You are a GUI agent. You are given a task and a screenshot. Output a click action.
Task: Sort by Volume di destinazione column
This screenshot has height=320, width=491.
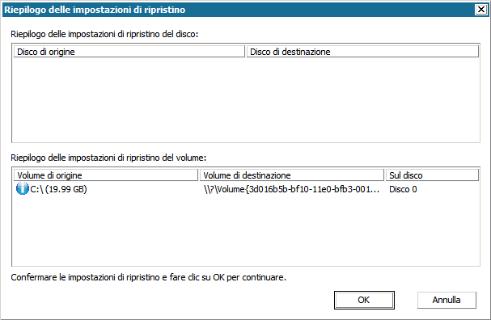point(292,175)
